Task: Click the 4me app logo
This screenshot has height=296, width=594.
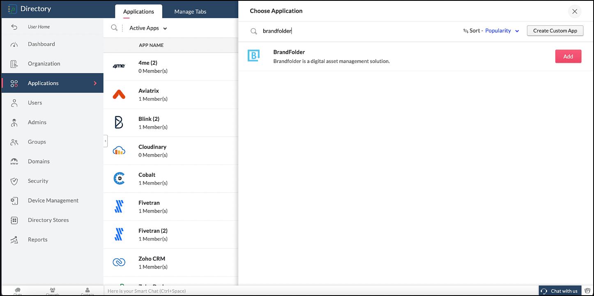Action: [119, 66]
